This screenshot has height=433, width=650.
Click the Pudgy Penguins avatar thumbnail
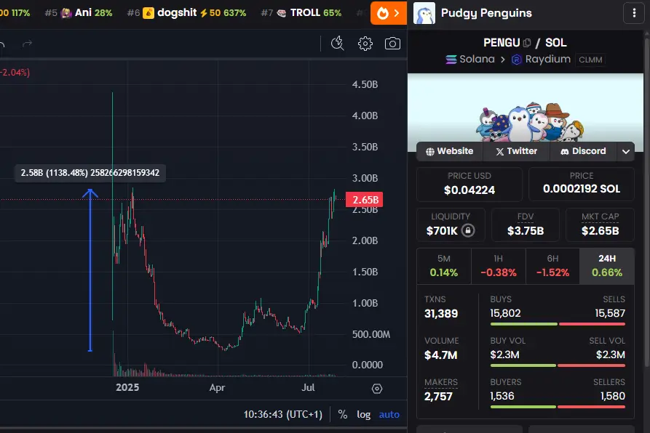click(x=424, y=13)
